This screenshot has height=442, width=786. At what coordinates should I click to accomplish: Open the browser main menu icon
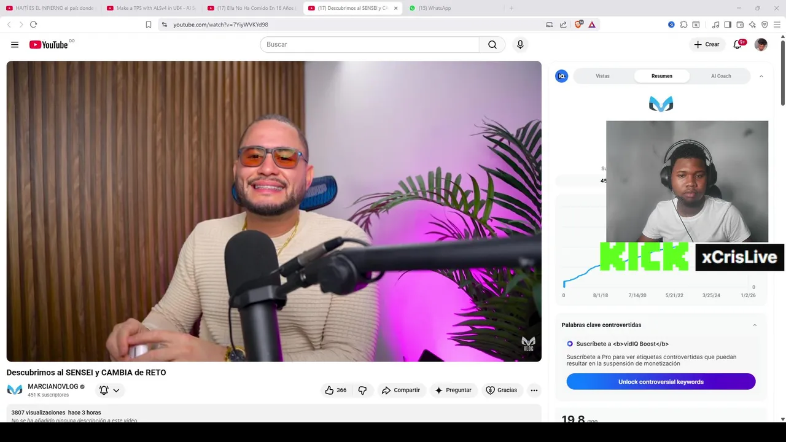coord(777,25)
